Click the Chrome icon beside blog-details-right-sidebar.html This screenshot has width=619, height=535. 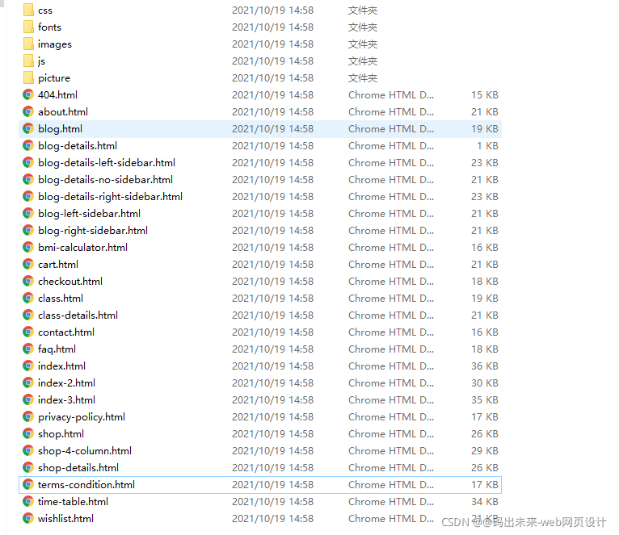28,196
